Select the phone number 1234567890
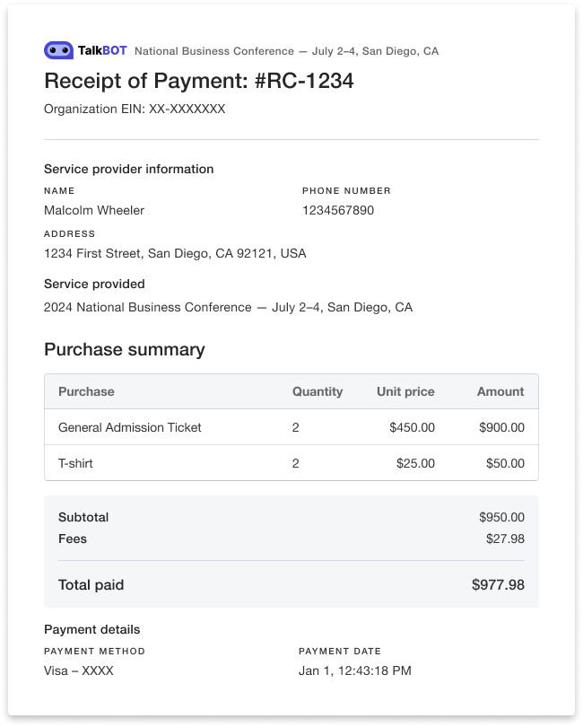 (x=338, y=210)
